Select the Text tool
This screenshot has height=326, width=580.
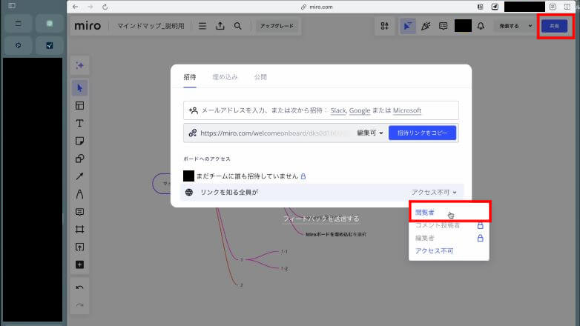[79, 124]
